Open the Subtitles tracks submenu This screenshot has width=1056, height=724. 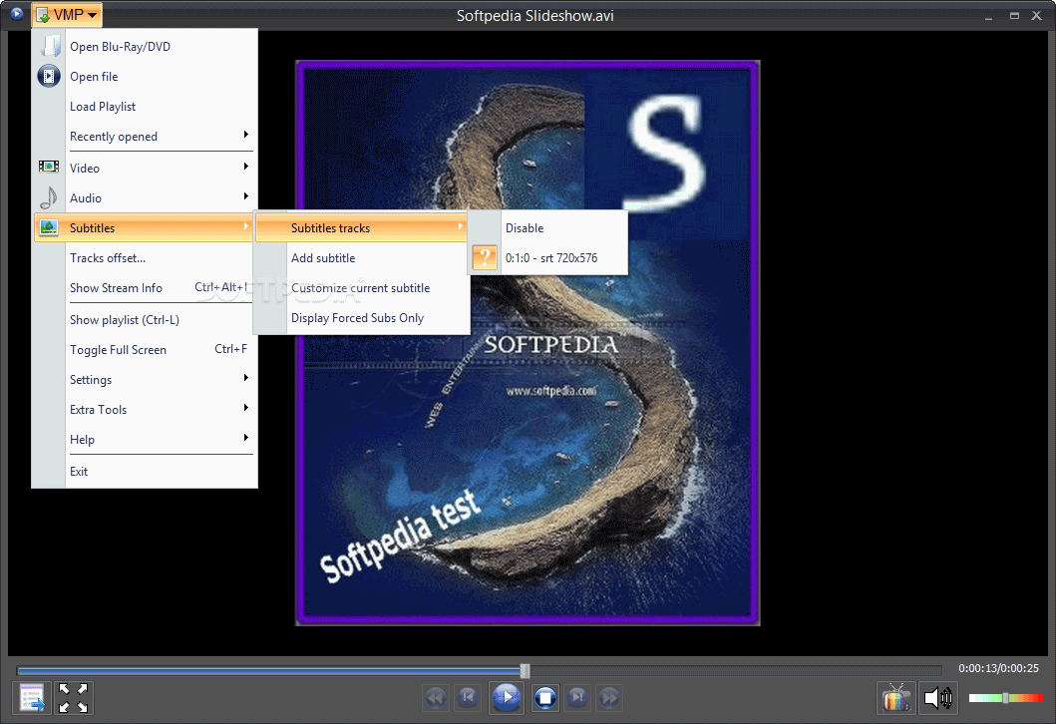361,227
